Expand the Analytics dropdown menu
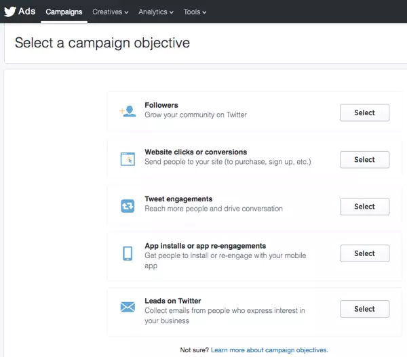 pyautogui.click(x=155, y=12)
